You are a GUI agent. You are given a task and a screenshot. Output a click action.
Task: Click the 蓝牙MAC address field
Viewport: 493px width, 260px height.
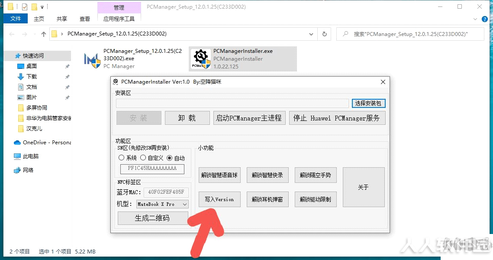click(x=166, y=192)
